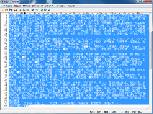
Task: Click the New file toolbar icon
Action: [3, 10]
